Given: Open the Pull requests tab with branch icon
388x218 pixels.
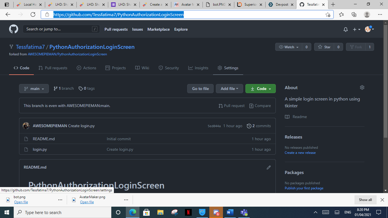Looking at the screenshot, I should 41,68.
